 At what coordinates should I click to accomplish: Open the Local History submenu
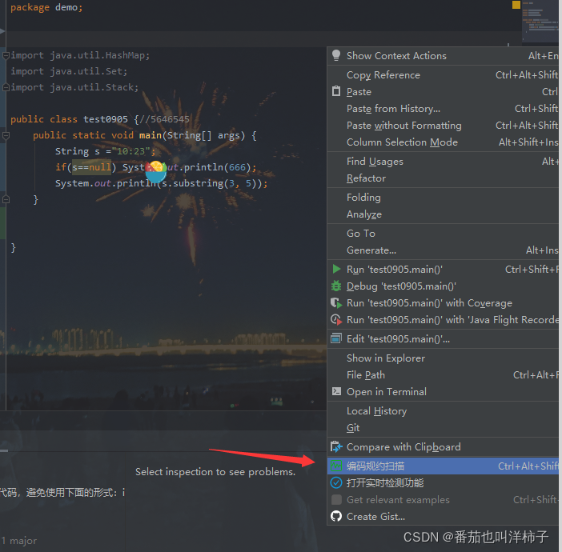click(443, 411)
